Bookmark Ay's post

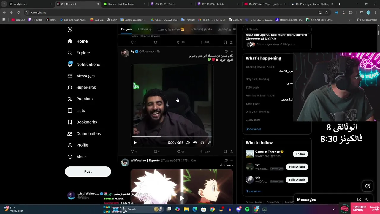225,152
